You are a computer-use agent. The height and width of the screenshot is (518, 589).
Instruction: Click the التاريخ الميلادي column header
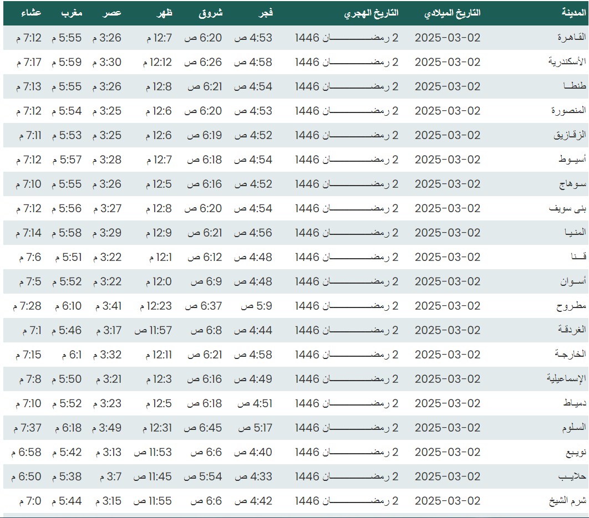tap(452, 12)
